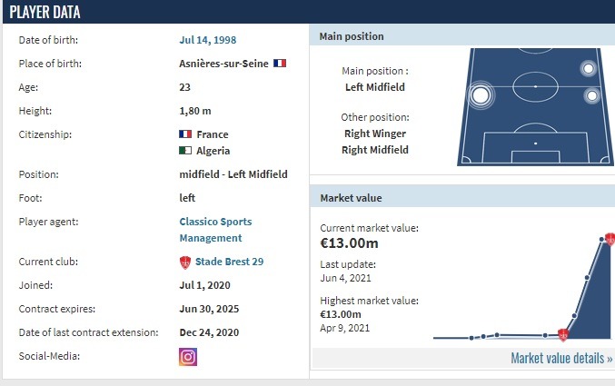The height and width of the screenshot is (386, 615).
Task: Open Classico Sports Management agent link
Action: (x=215, y=230)
